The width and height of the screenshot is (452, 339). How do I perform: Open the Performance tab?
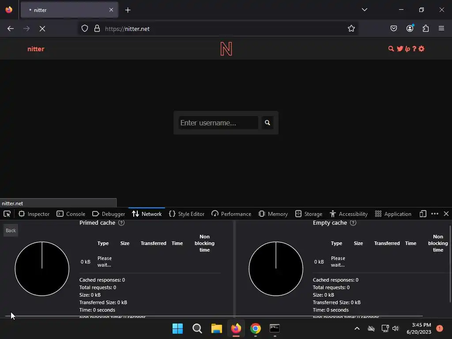coord(231,214)
